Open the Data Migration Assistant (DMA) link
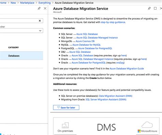Image resolution: width=162 pixels, height=135 pixels. [x=116, y=96]
